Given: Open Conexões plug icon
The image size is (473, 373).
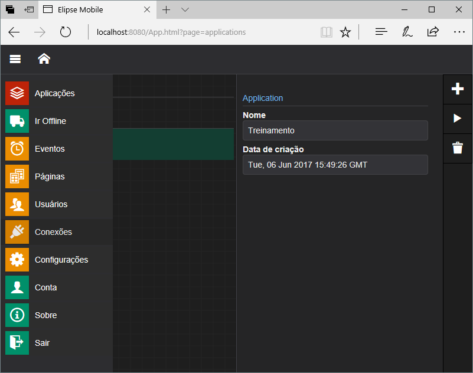Looking at the screenshot, I should [17, 232].
